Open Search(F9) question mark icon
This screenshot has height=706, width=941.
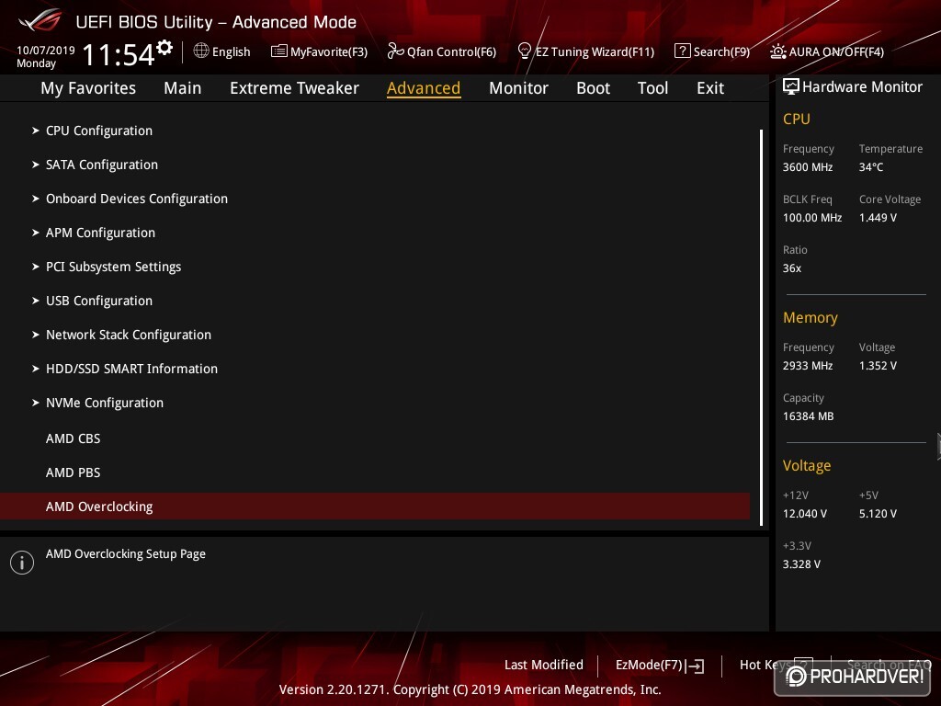[x=682, y=51]
